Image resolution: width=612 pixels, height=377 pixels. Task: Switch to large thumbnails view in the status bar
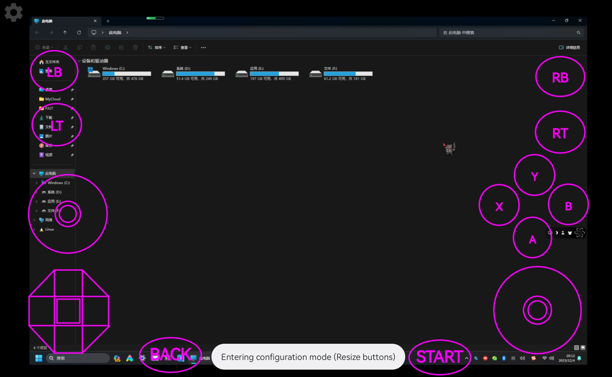pos(583,348)
